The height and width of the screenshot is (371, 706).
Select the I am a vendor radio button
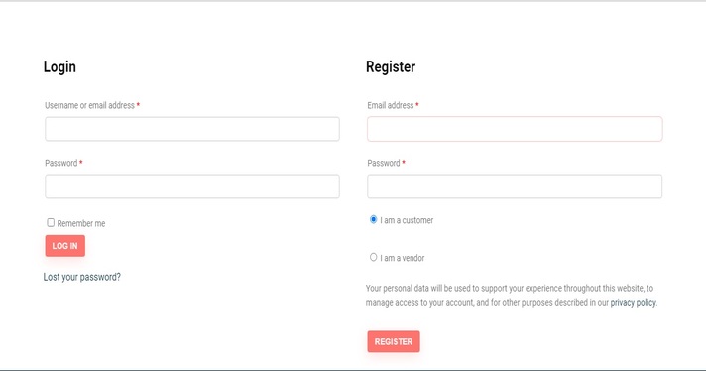click(x=373, y=257)
